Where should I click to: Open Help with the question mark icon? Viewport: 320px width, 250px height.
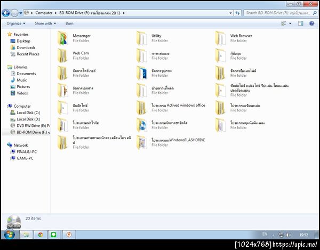[x=311, y=23]
